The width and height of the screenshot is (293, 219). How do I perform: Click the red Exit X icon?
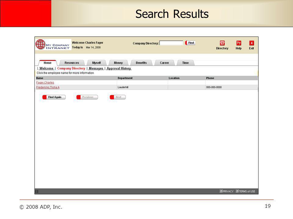click(x=251, y=43)
